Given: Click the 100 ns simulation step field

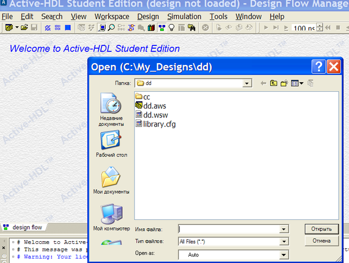Looking at the screenshot, I should (304, 27).
